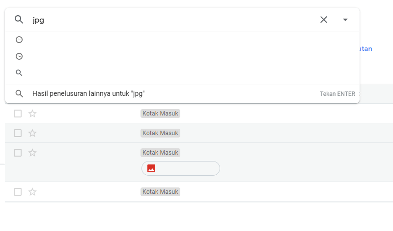This screenshot has width=393, height=231.
Task: Open the red image attachment chip
Action: (181, 168)
